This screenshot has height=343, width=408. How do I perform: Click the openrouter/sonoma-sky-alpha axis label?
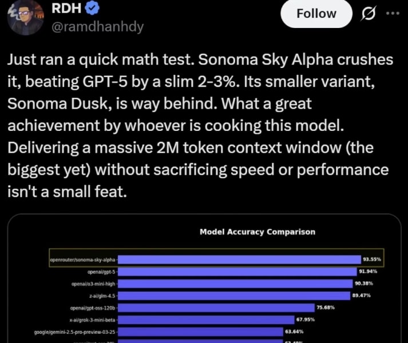(82, 260)
